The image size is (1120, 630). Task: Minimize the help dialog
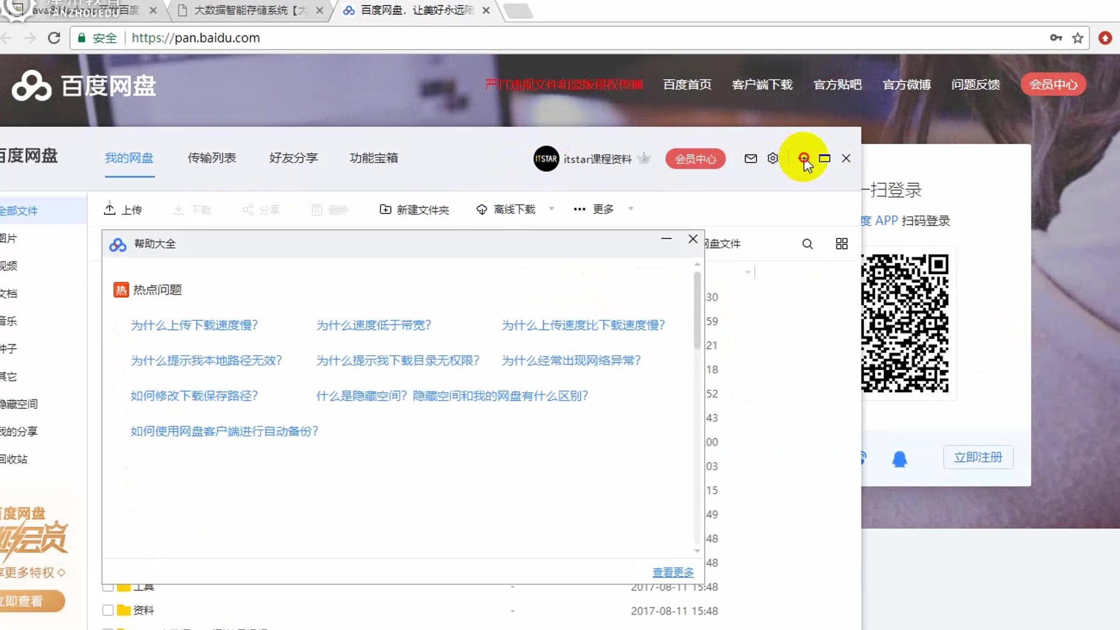pos(666,239)
